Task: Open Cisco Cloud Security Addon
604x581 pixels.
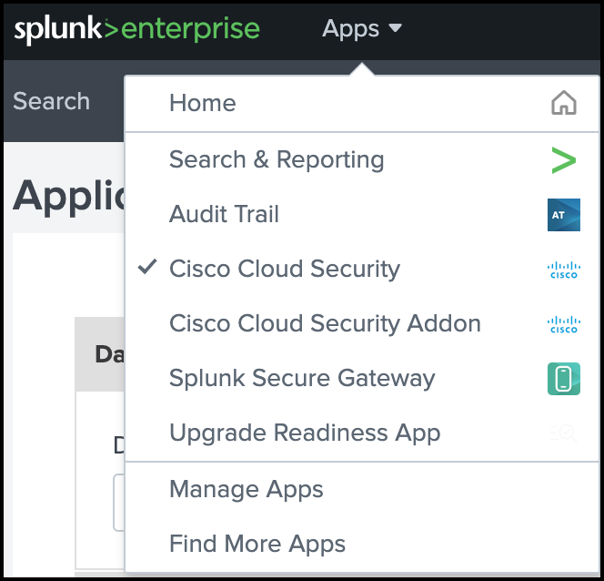Action: coord(362,323)
